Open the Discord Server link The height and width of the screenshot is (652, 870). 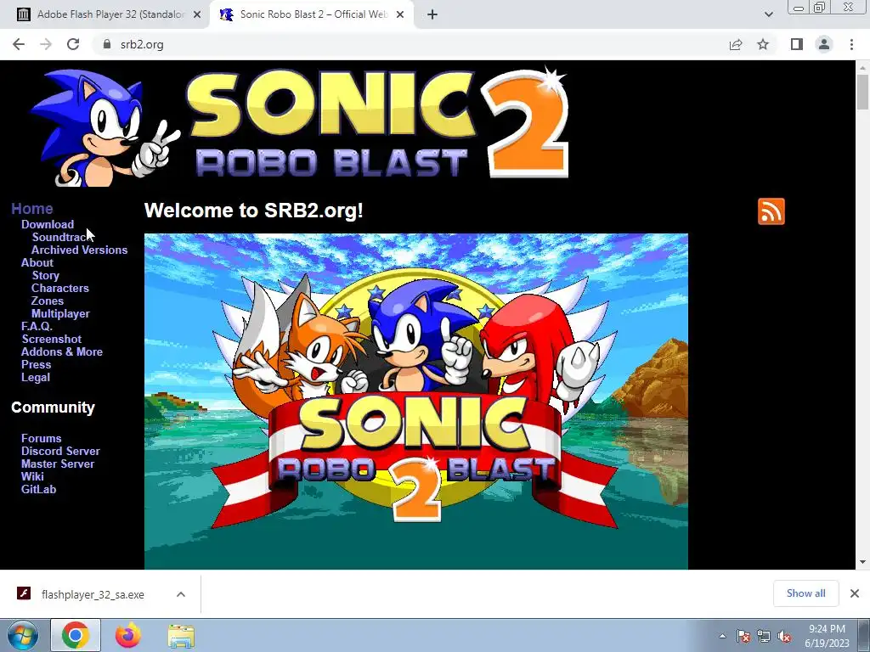60,451
